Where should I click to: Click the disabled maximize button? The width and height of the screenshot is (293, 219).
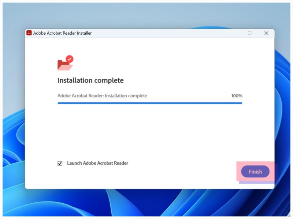[x=250, y=33]
